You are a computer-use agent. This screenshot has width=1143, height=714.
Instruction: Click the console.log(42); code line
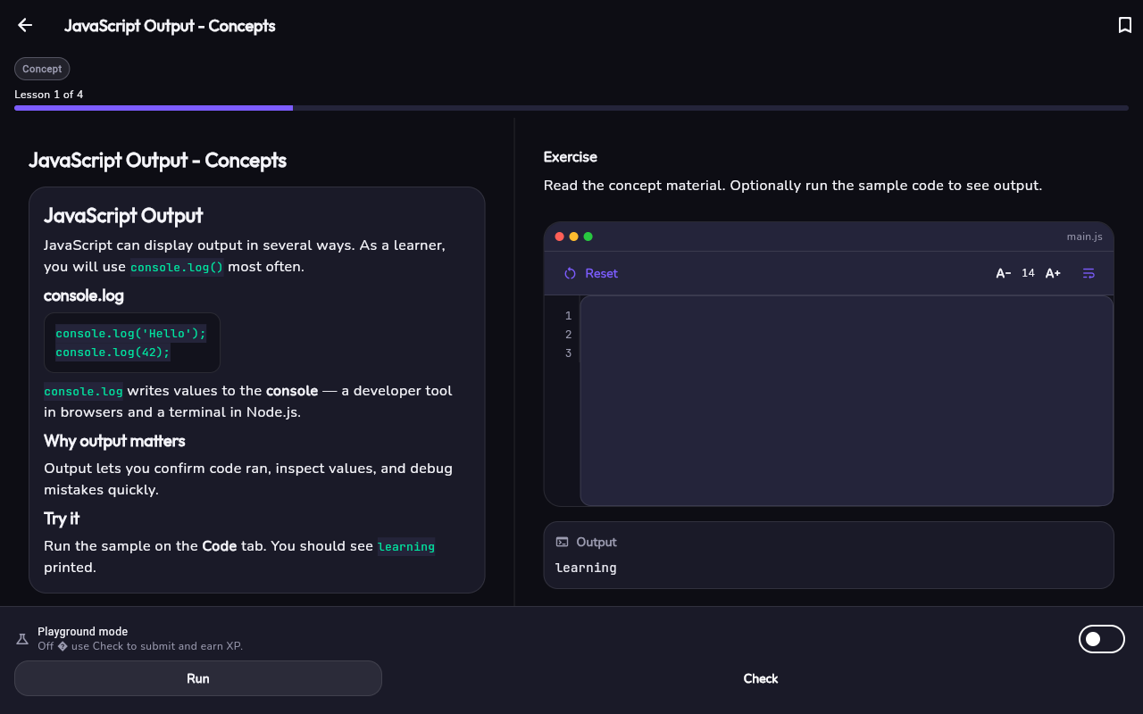[113, 352]
